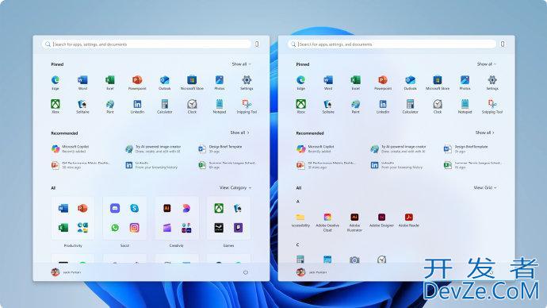Screen dimensions: 547x308
Task: Open Design Brief Template recommendation in right menu
Action: tap(466, 149)
